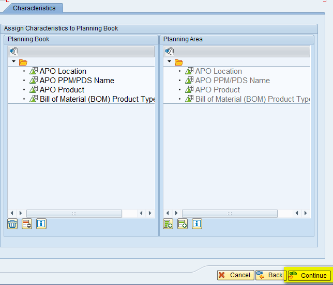
Task: Select Bill of Material Product Type in Planning Book
Action: 97,99
